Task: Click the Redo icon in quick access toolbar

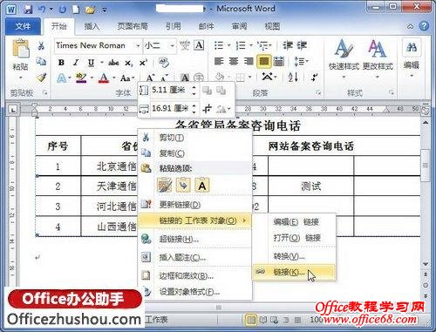Action: [x=63, y=10]
